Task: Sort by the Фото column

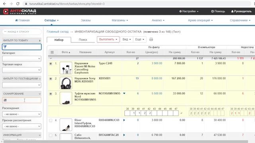Action: (x=66, y=52)
